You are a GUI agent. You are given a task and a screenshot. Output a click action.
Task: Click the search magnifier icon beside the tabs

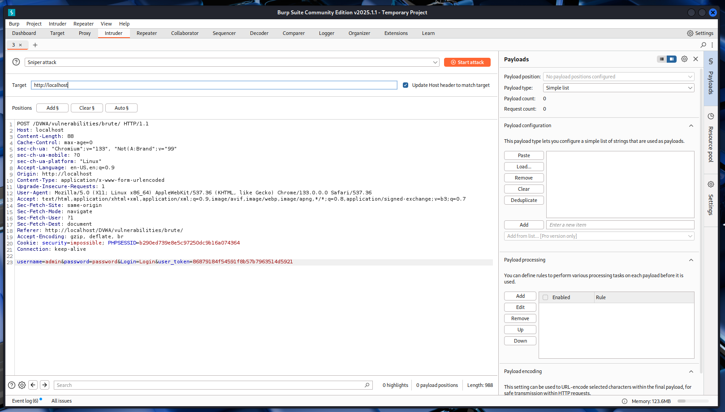click(x=703, y=45)
